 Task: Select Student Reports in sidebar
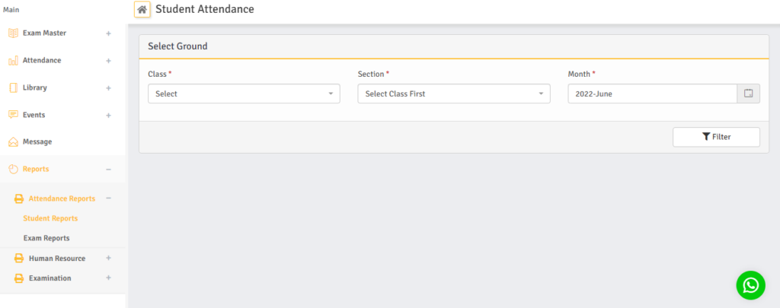[x=50, y=218]
